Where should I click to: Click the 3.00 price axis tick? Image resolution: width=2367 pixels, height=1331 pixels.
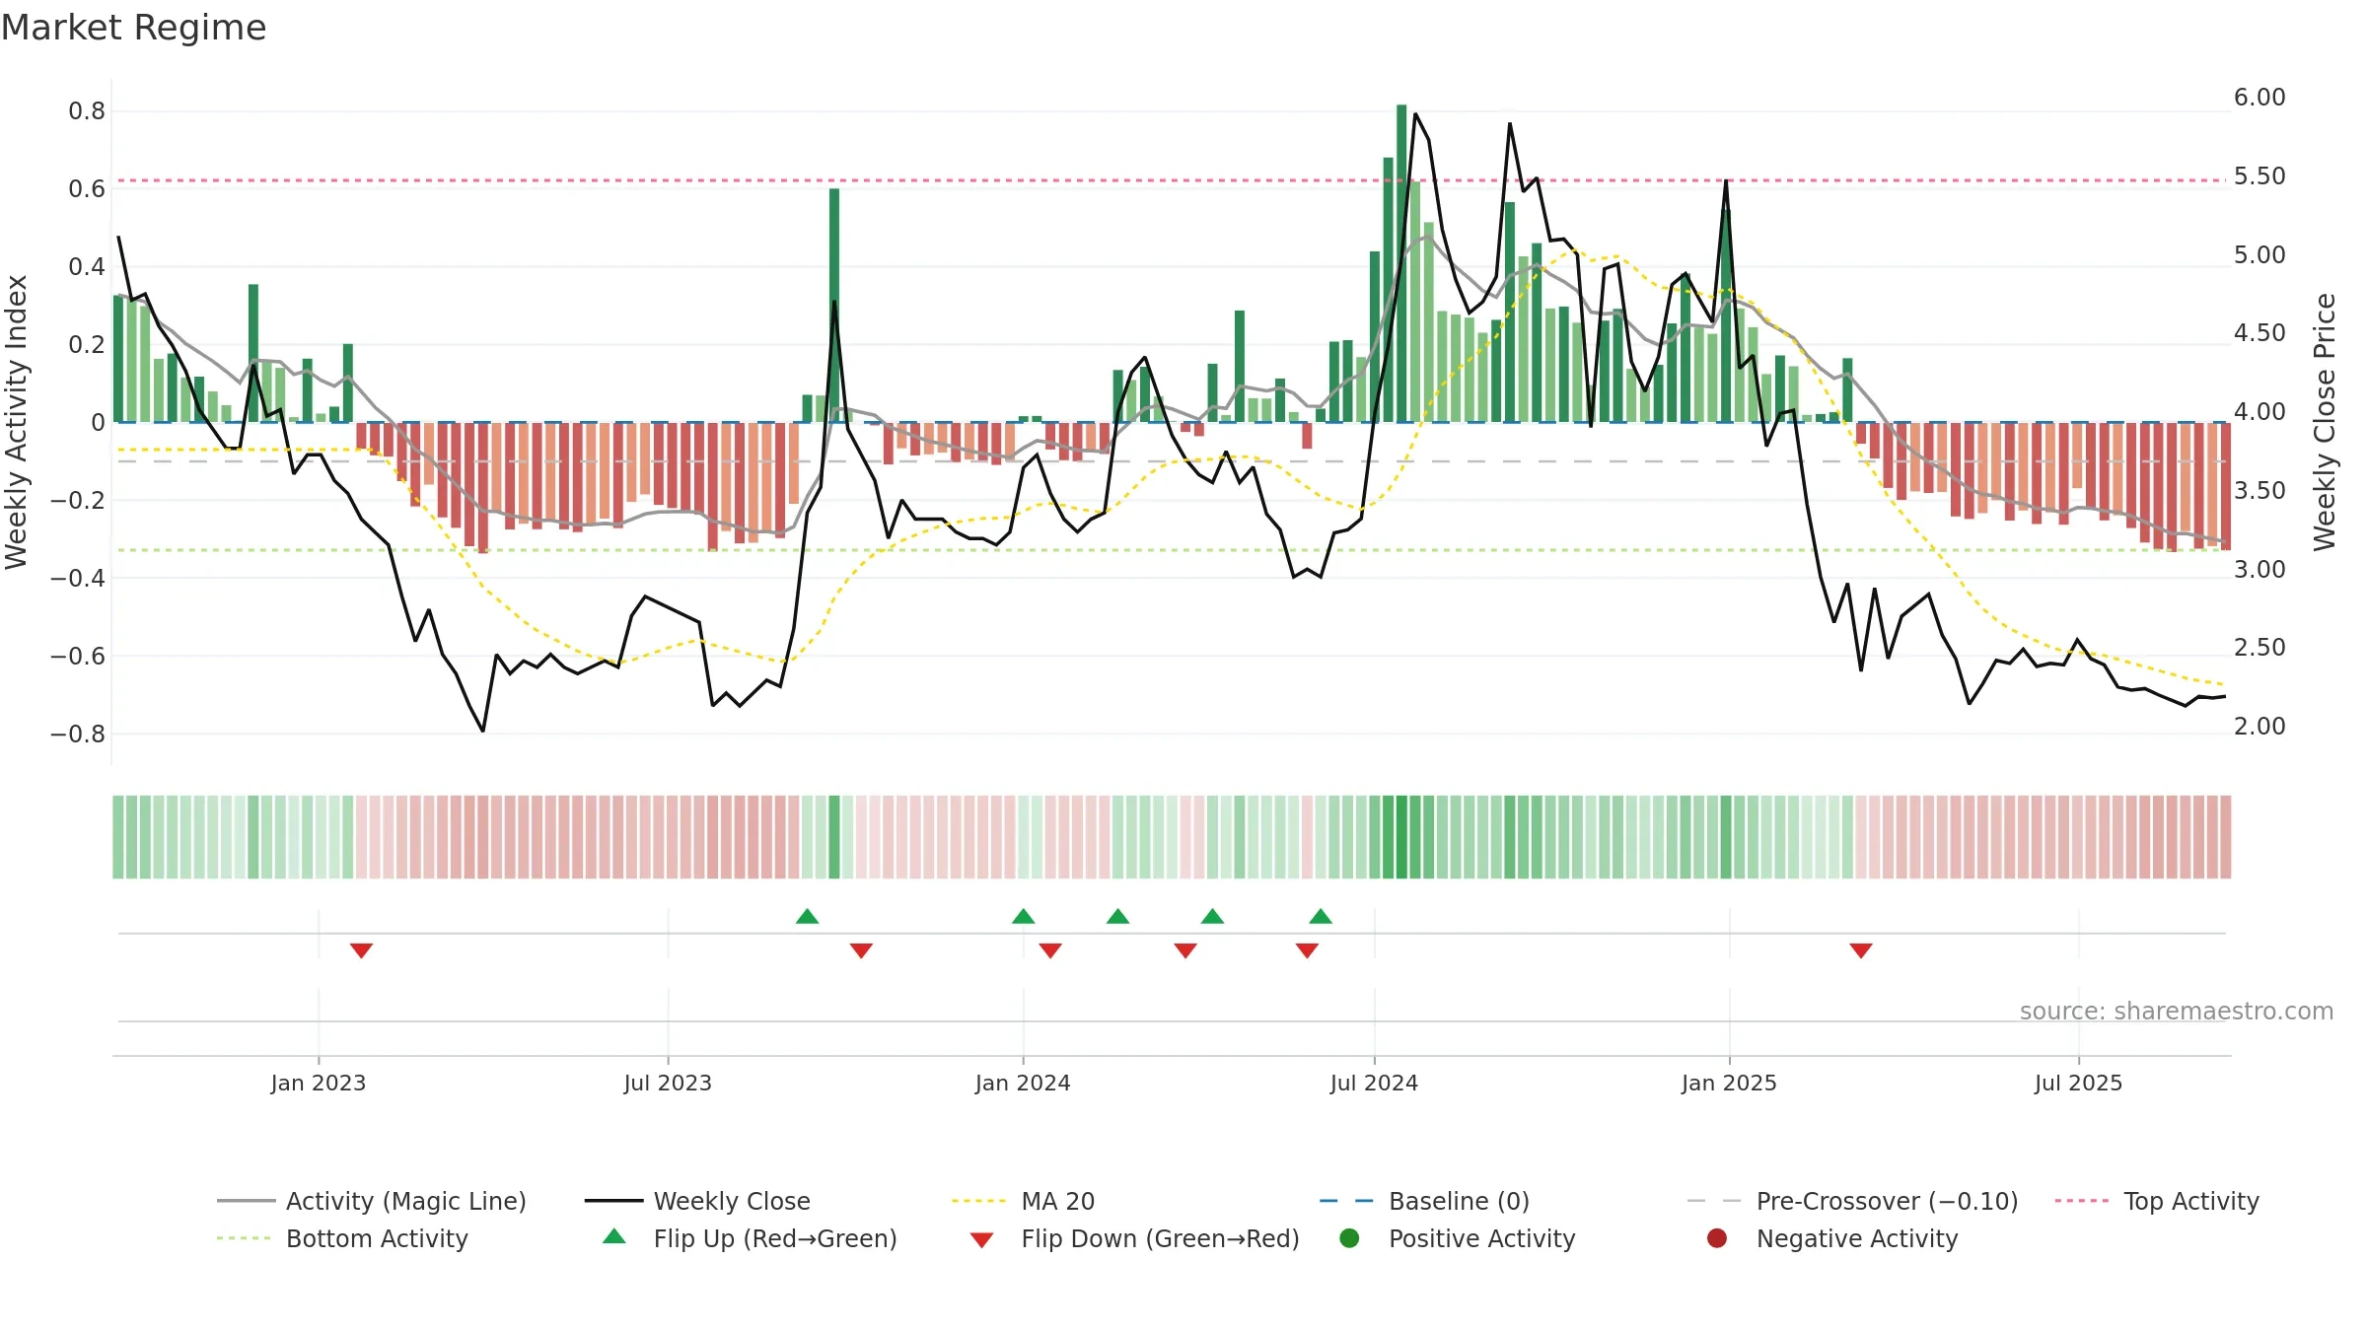(2259, 570)
